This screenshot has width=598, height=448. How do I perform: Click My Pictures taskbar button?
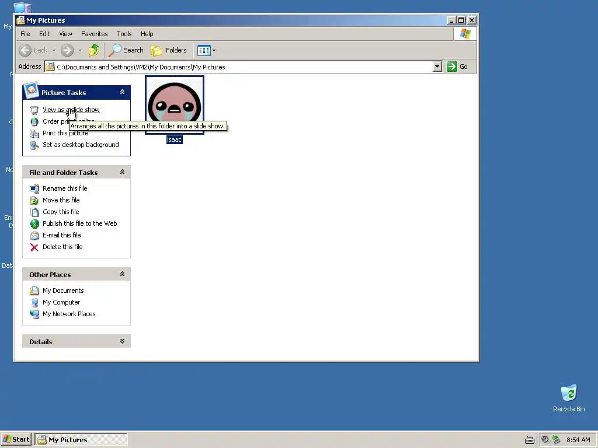click(x=81, y=439)
